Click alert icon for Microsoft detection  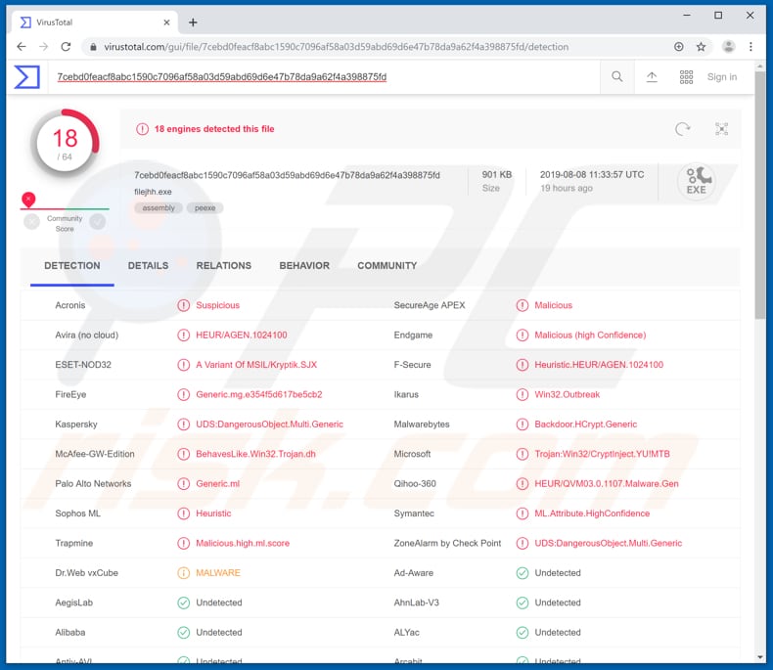(523, 454)
